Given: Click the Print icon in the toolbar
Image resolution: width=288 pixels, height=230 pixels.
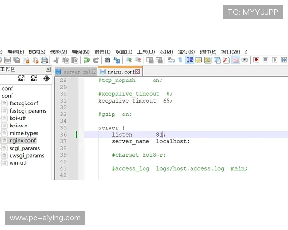Looking at the screenshot, I should pos(44,60).
